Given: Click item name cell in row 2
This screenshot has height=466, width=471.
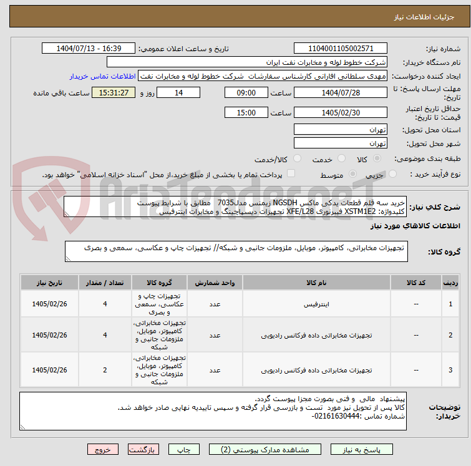Looking at the screenshot, I should (316, 335).
